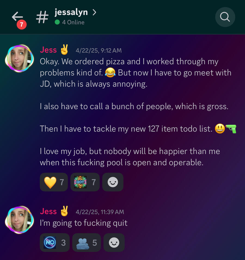Open Jess username on 11:39 AM message

(48, 211)
